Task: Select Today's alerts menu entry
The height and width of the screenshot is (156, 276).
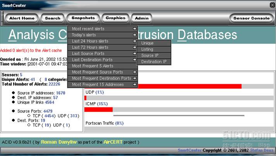Action: tap(103, 35)
